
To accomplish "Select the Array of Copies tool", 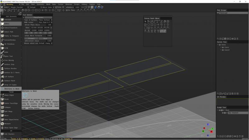I will coord(10,84).
